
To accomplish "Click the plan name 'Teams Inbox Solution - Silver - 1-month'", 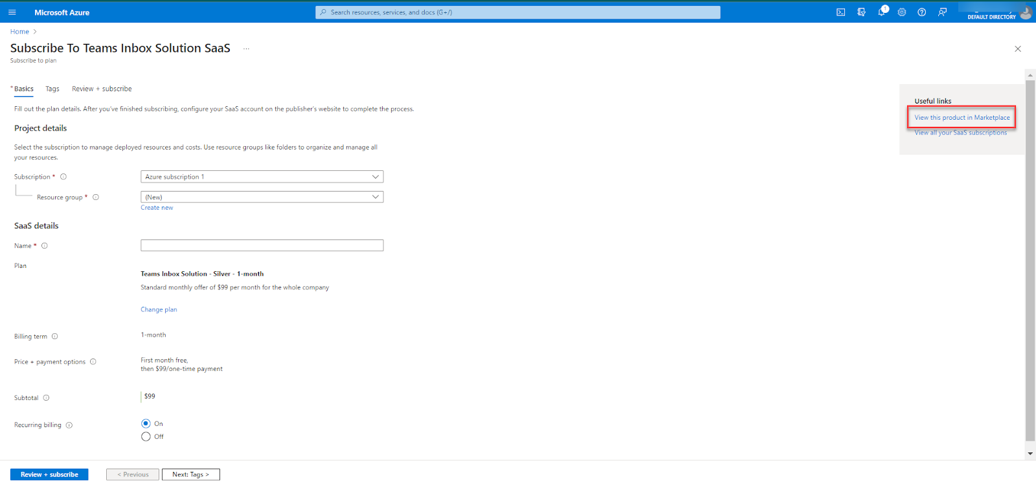I will point(202,274).
